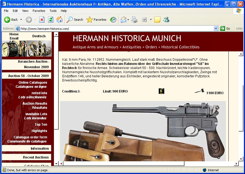This screenshot has width=245, height=174.
Task: Stop page loading with red X icon
Action: (x=42, y=20)
